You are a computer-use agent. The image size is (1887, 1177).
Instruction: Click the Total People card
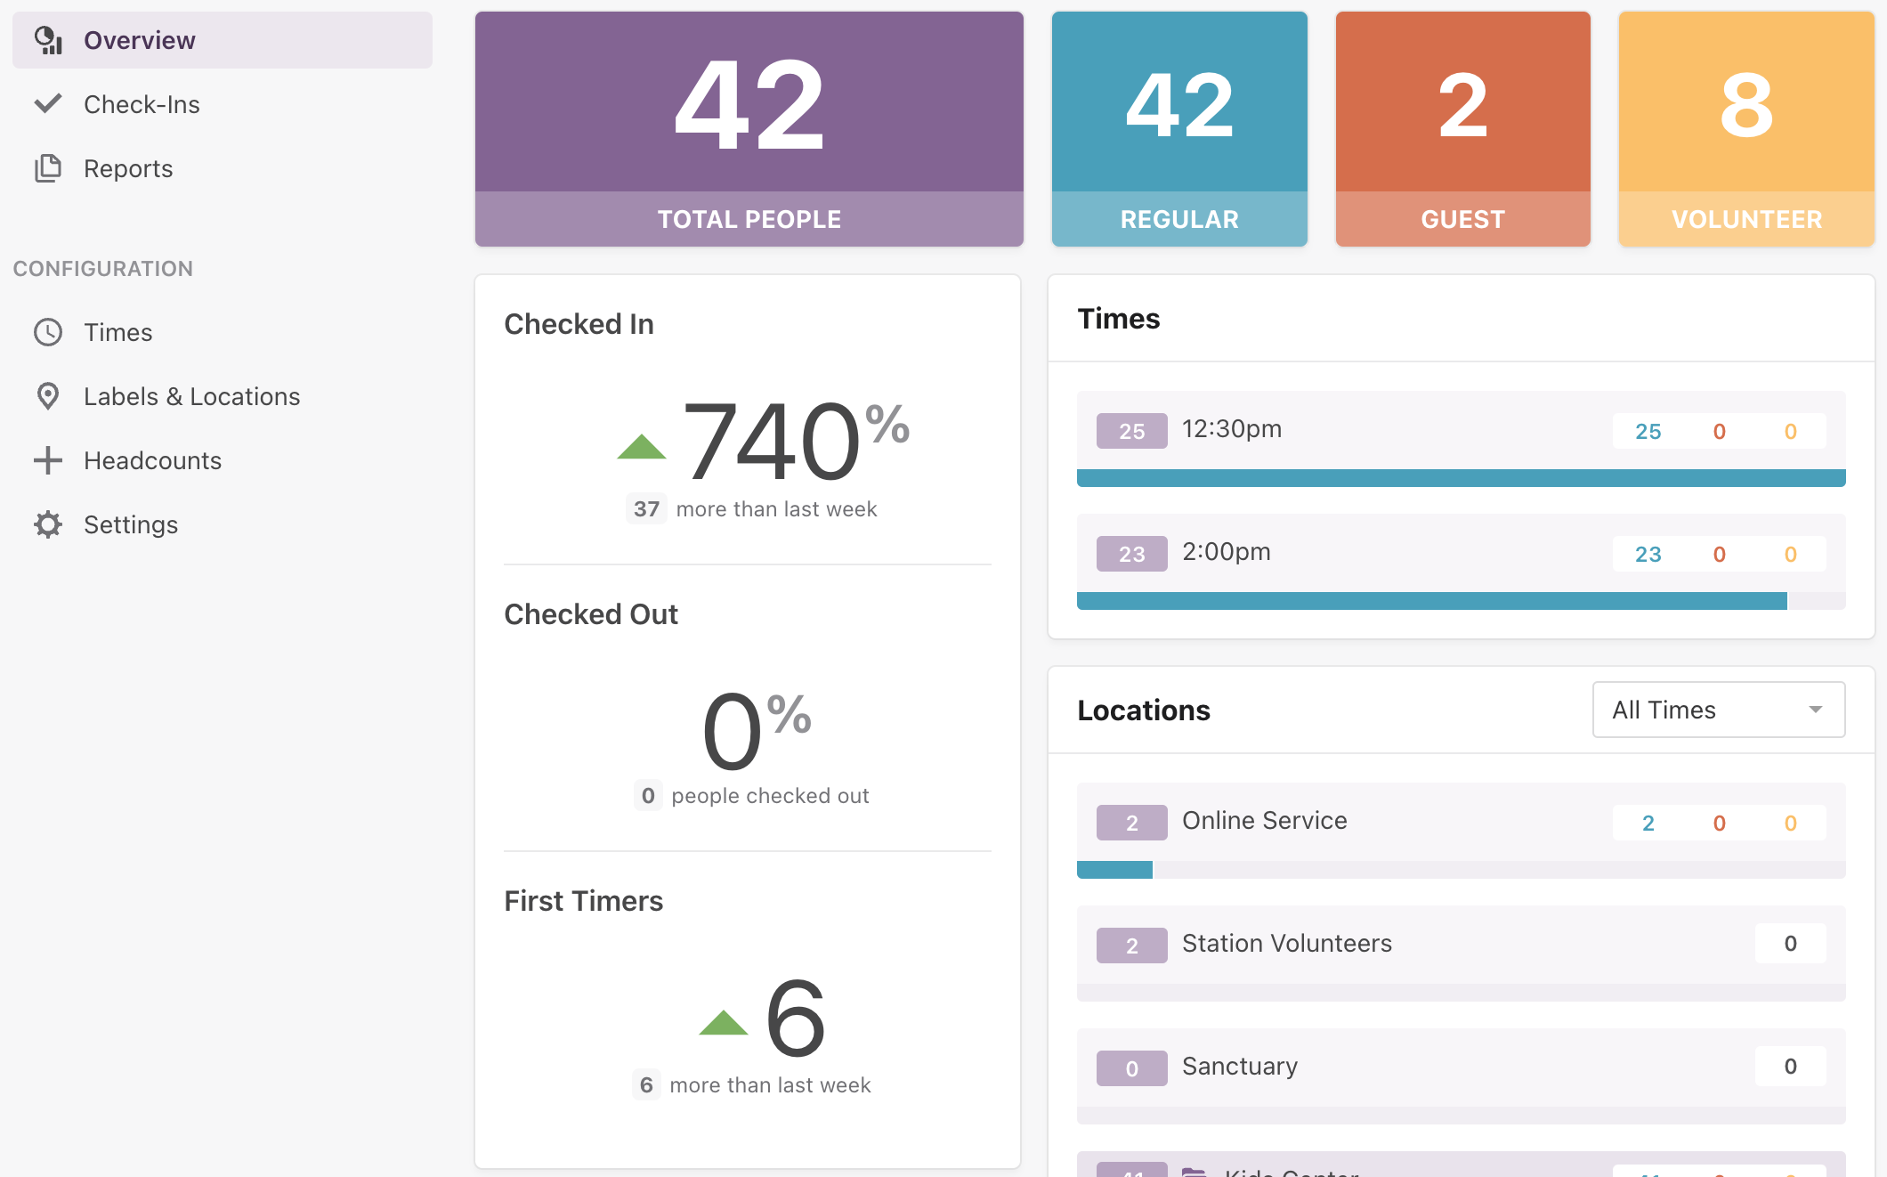(x=749, y=129)
